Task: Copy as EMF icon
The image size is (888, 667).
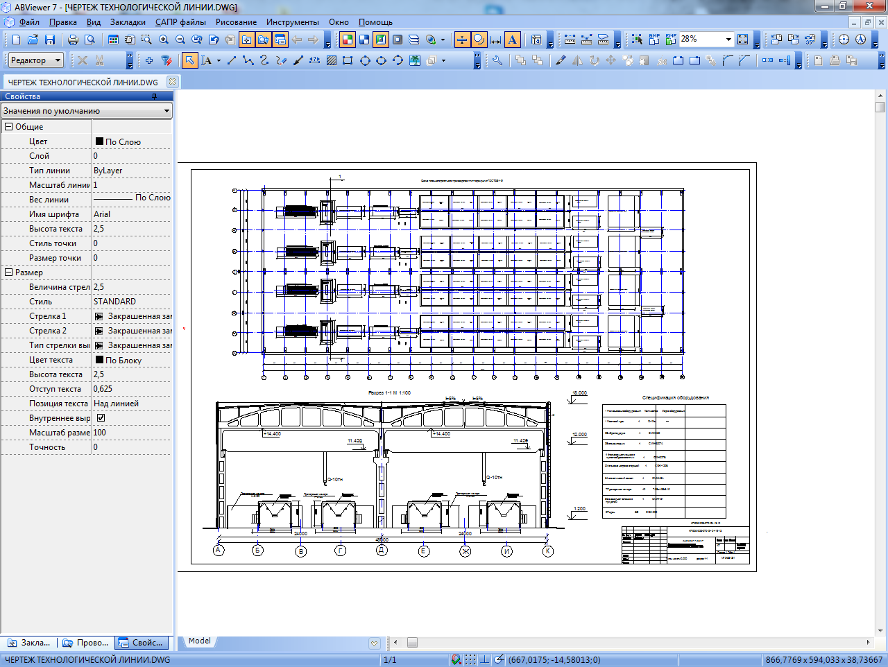Action: (671, 40)
